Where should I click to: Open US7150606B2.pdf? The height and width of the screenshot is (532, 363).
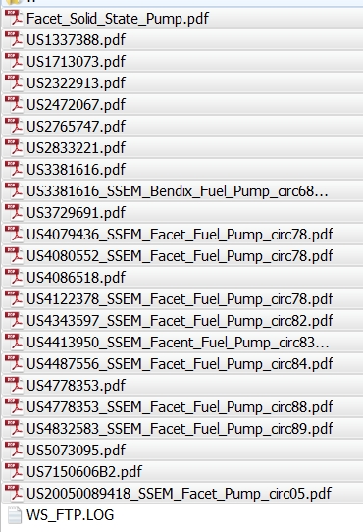pyautogui.click(x=182, y=471)
